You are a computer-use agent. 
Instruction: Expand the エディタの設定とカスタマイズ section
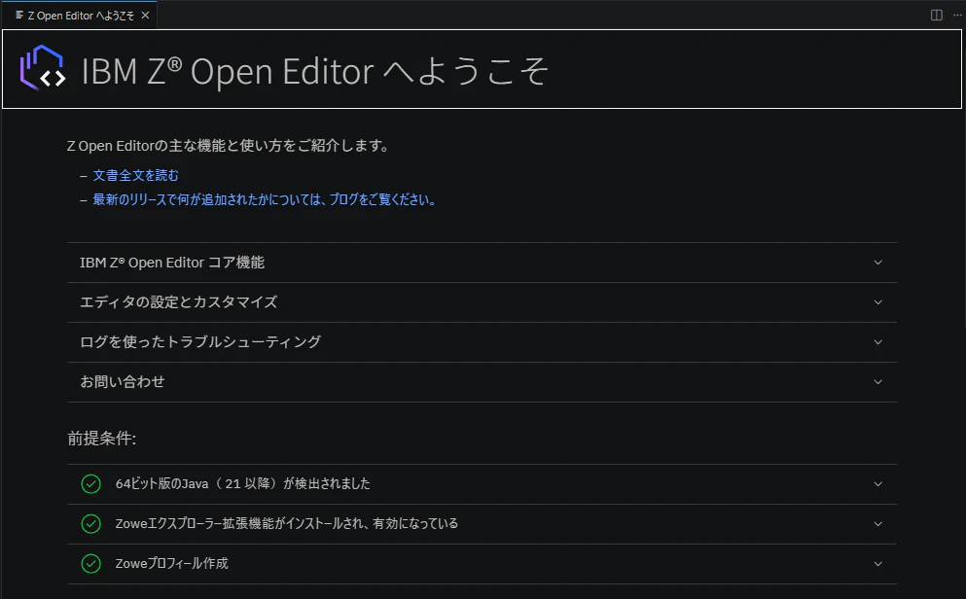tap(482, 302)
